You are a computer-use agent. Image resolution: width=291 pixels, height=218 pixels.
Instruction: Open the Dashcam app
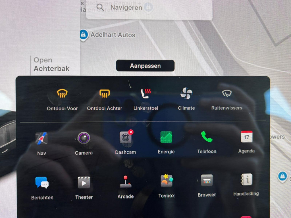click(125, 138)
